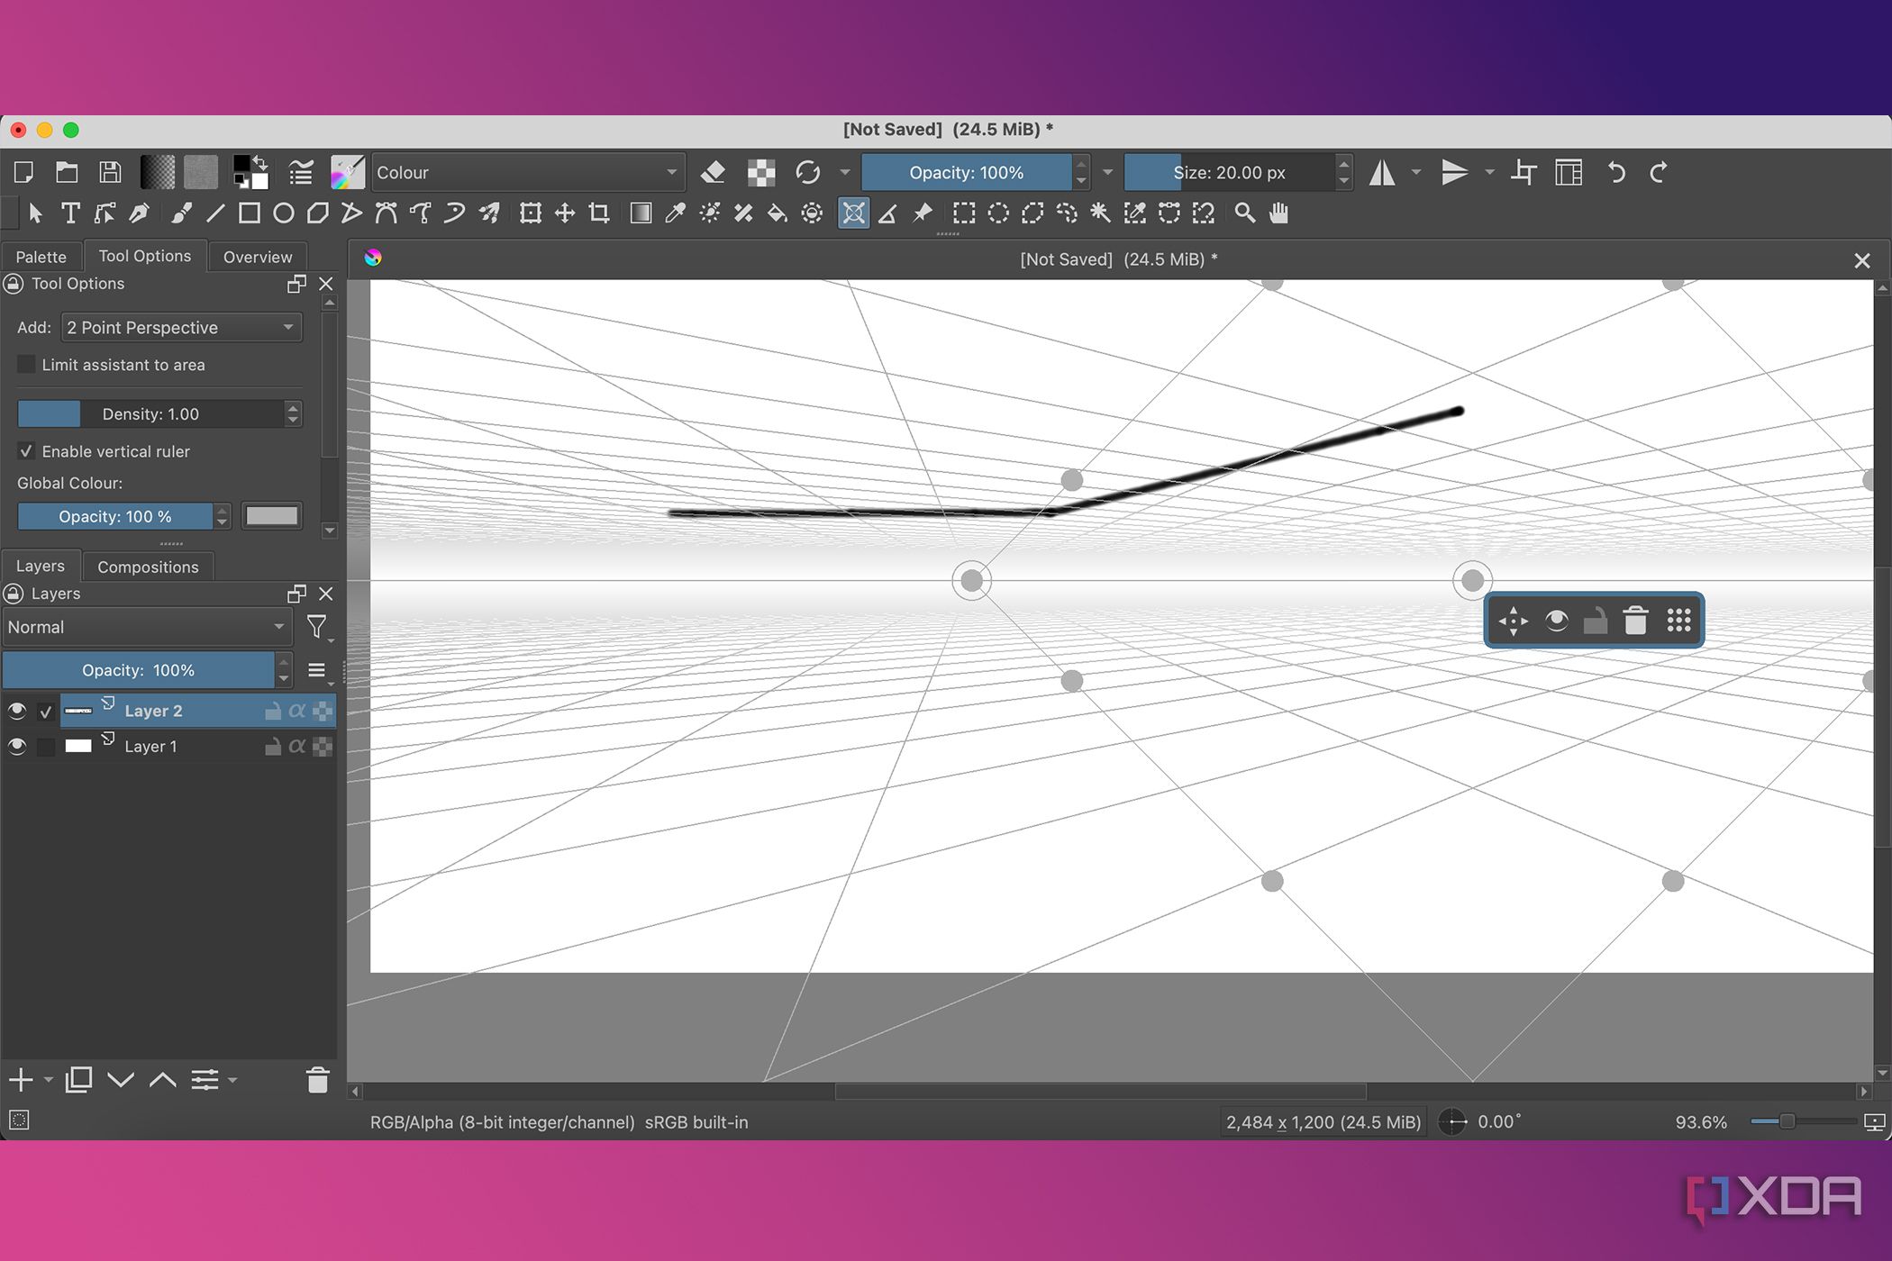The image size is (1892, 1261).
Task: Click the eraser mode icon
Action: [713, 172]
